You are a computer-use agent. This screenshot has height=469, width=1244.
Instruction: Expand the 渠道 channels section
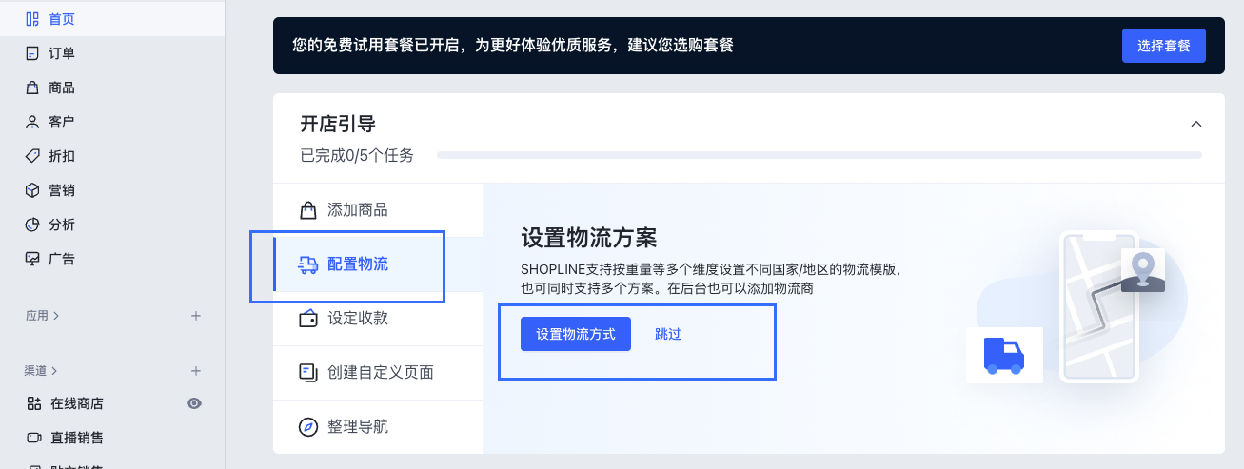[x=42, y=370]
